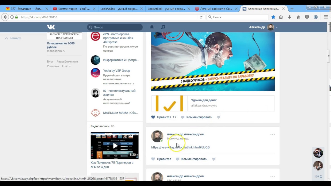Open the Yoola by VSP Group name
The height and width of the screenshot is (186, 331).
(117, 71)
